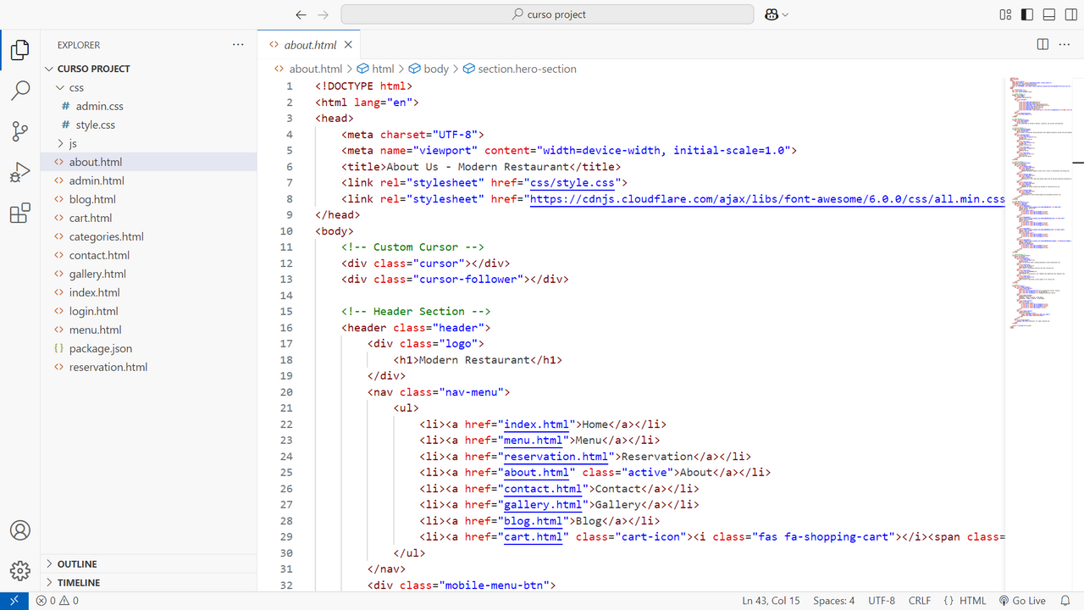Open the Extensions view icon
The height and width of the screenshot is (610, 1084).
coord(20,213)
